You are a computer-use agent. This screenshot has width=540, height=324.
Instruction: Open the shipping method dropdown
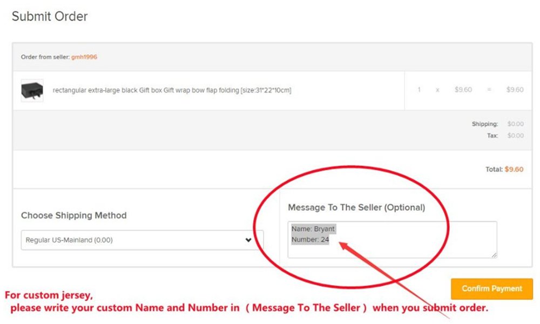[x=142, y=240]
